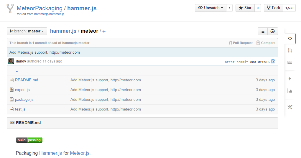301x158 pixels.
Task: Open commit message on package.js row
Action: (x=106, y=99)
